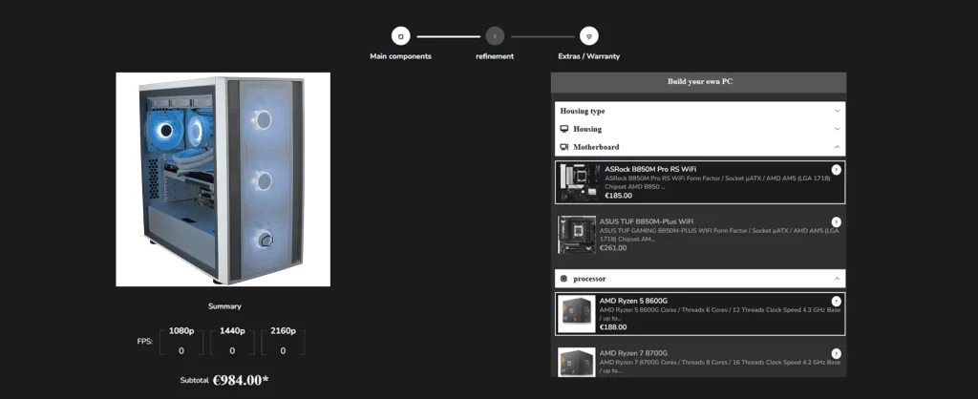Click the ASRock motherboard thumbnail image
This screenshot has width=978, height=399.
point(580,182)
